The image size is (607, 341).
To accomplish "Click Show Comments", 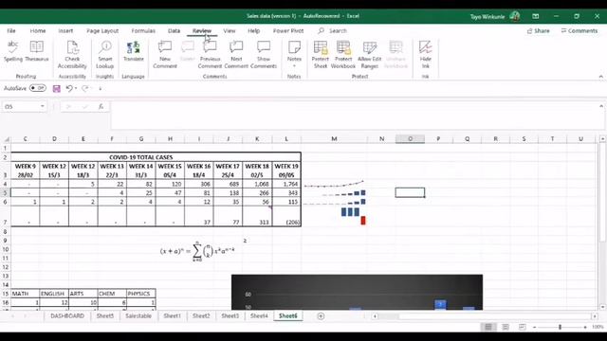I will (264, 55).
